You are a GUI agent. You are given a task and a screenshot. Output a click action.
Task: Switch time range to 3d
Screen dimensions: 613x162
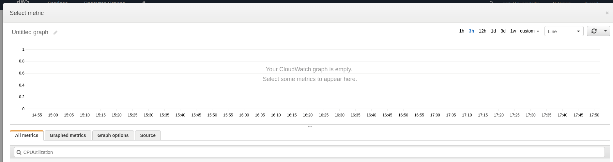(x=503, y=31)
